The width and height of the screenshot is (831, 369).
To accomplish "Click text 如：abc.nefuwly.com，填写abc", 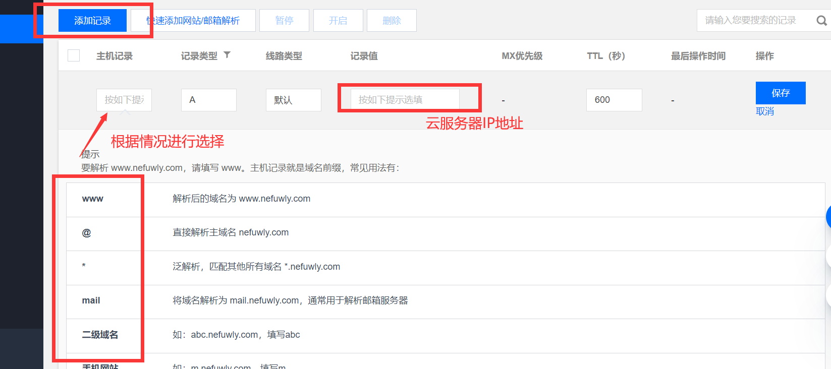I will click(x=236, y=335).
